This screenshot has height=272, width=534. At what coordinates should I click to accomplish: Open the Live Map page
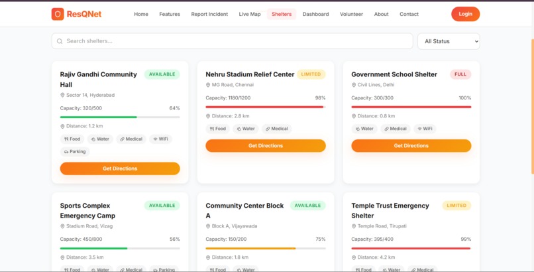(250, 15)
